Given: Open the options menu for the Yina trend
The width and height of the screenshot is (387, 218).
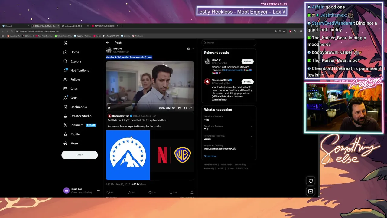Looking at the screenshot, I should point(252,117).
